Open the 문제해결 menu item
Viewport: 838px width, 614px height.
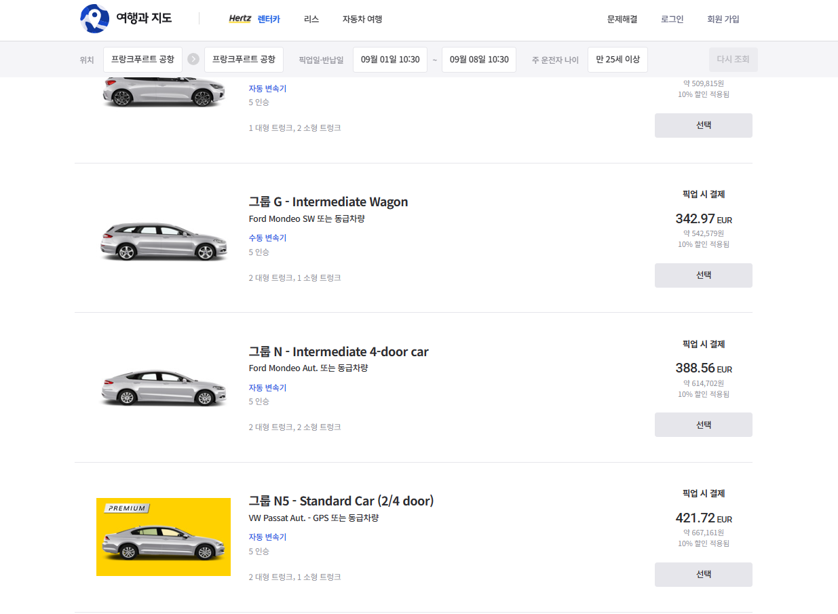pos(622,19)
